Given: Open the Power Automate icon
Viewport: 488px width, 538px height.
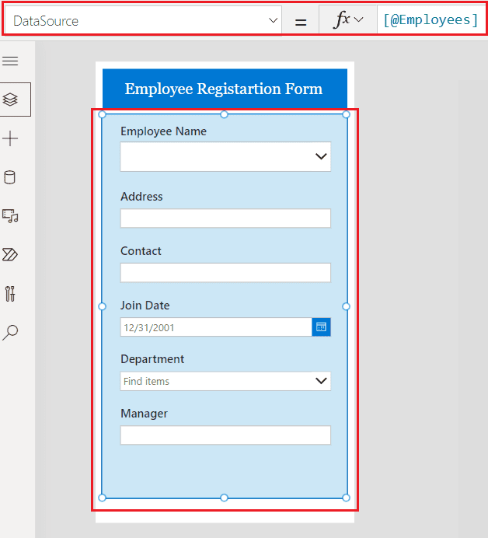Looking at the screenshot, I should pos(10,254).
